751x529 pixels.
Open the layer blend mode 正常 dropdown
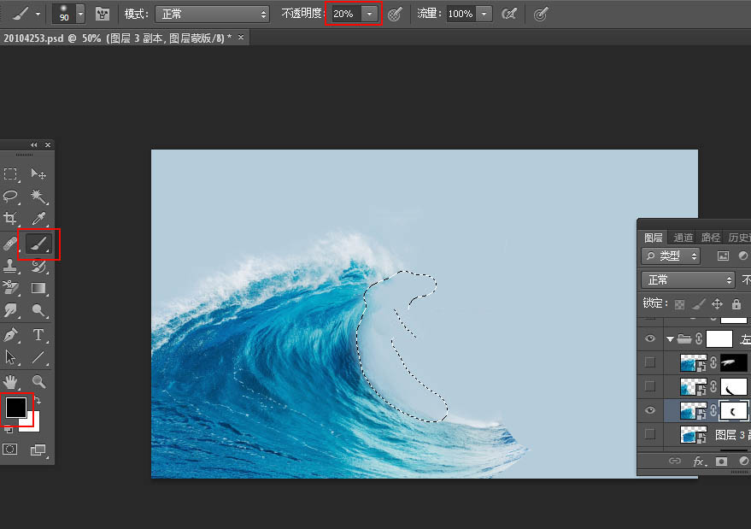point(689,279)
